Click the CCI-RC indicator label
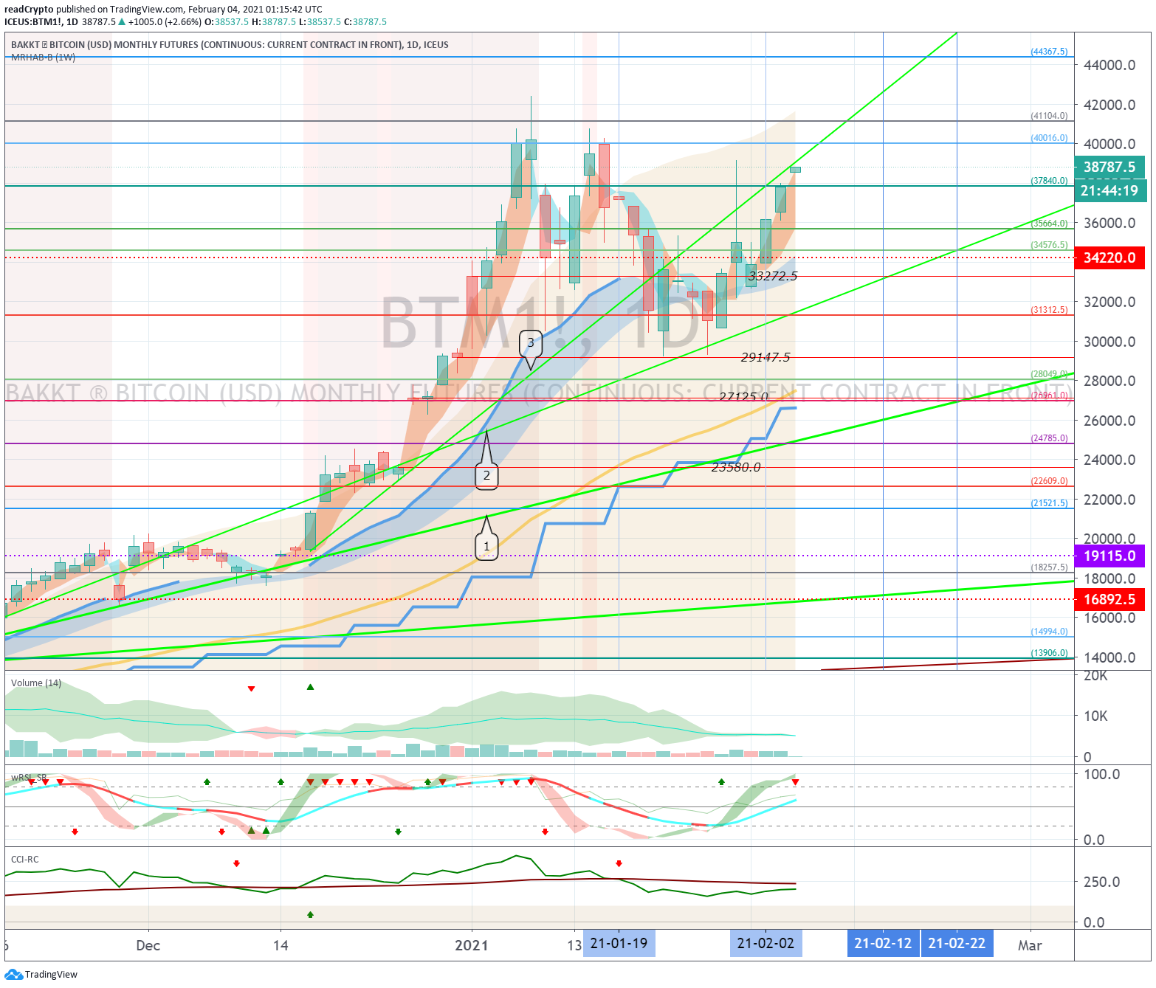 pos(25,859)
